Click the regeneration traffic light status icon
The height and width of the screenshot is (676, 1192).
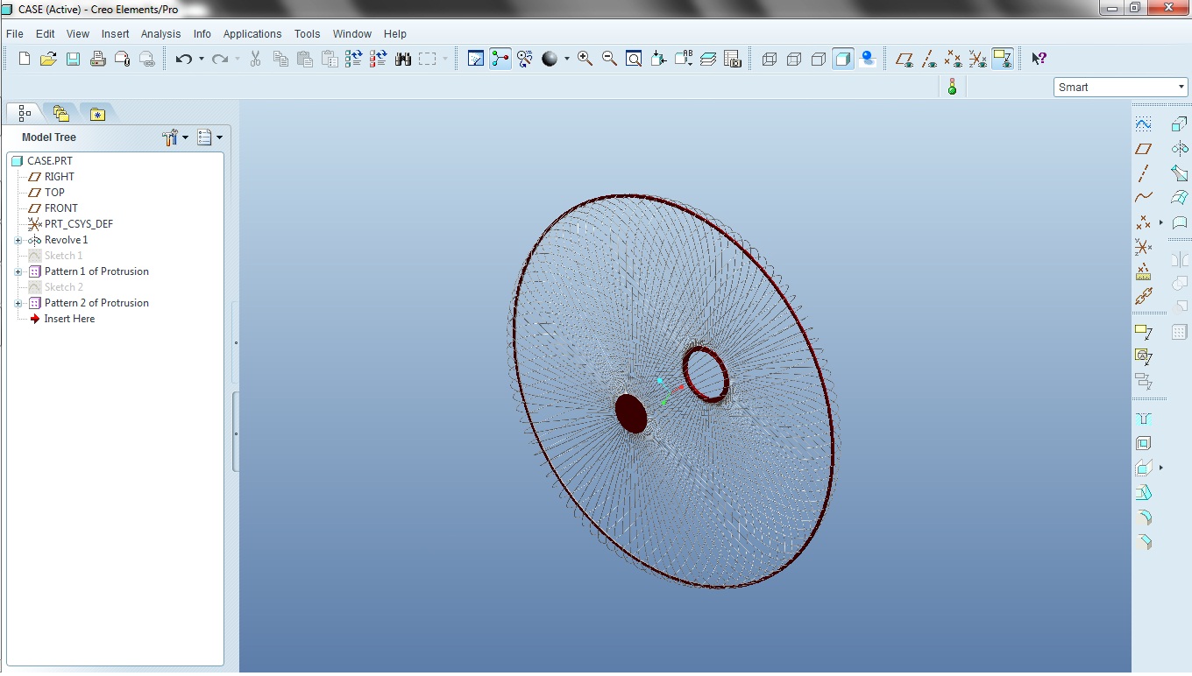tap(952, 87)
